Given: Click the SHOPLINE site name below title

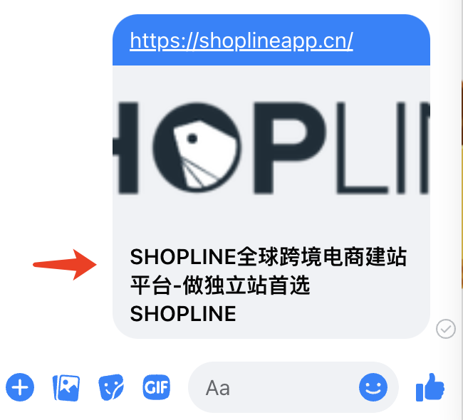Looking at the screenshot, I should point(183,313).
